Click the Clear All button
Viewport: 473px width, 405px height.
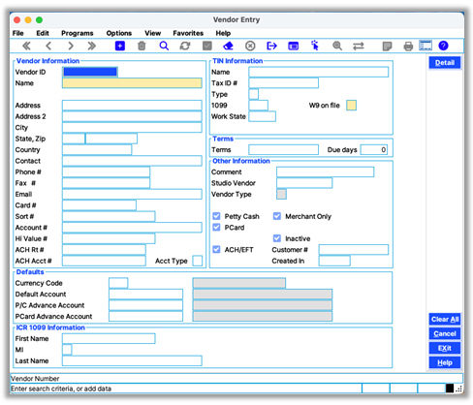pyautogui.click(x=445, y=319)
